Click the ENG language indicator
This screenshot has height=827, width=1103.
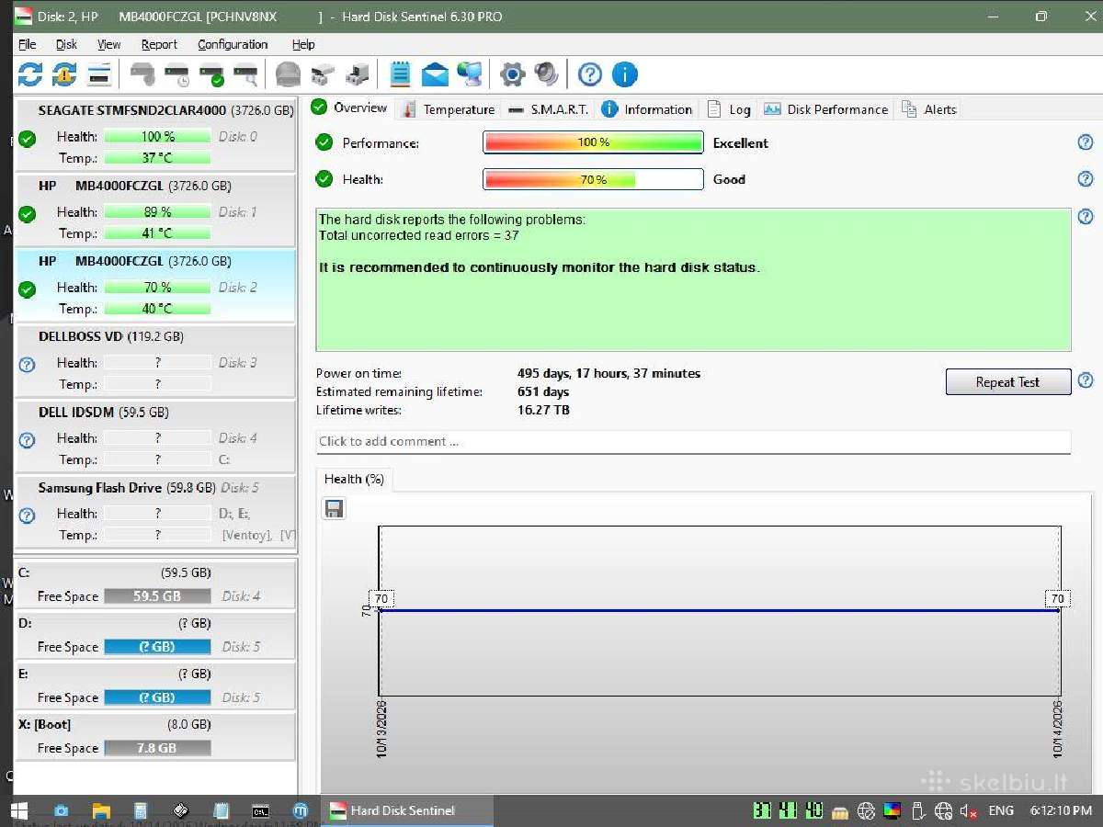(1001, 810)
